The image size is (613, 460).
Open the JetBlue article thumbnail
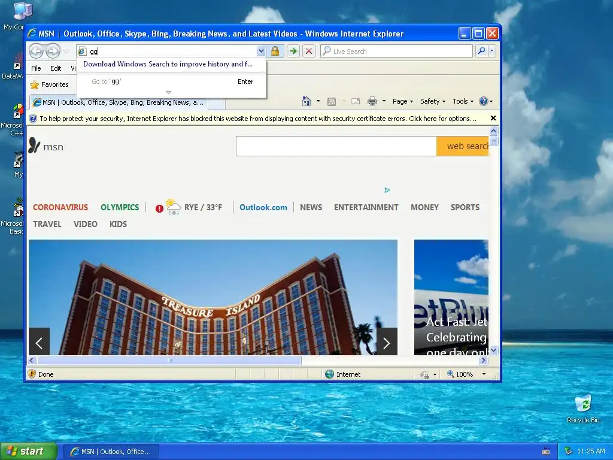tap(451, 297)
